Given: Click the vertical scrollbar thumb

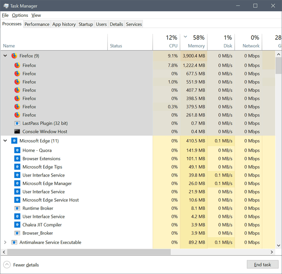Looking at the screenshot, I should pyautogui.click(x=278, y=66).
